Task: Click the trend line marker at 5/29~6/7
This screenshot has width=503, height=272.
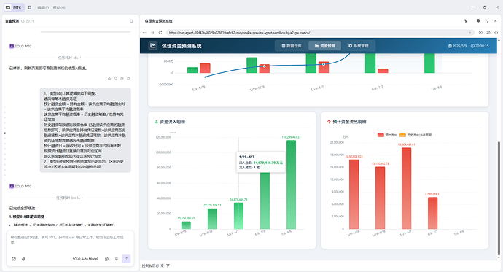Action: 324,64
